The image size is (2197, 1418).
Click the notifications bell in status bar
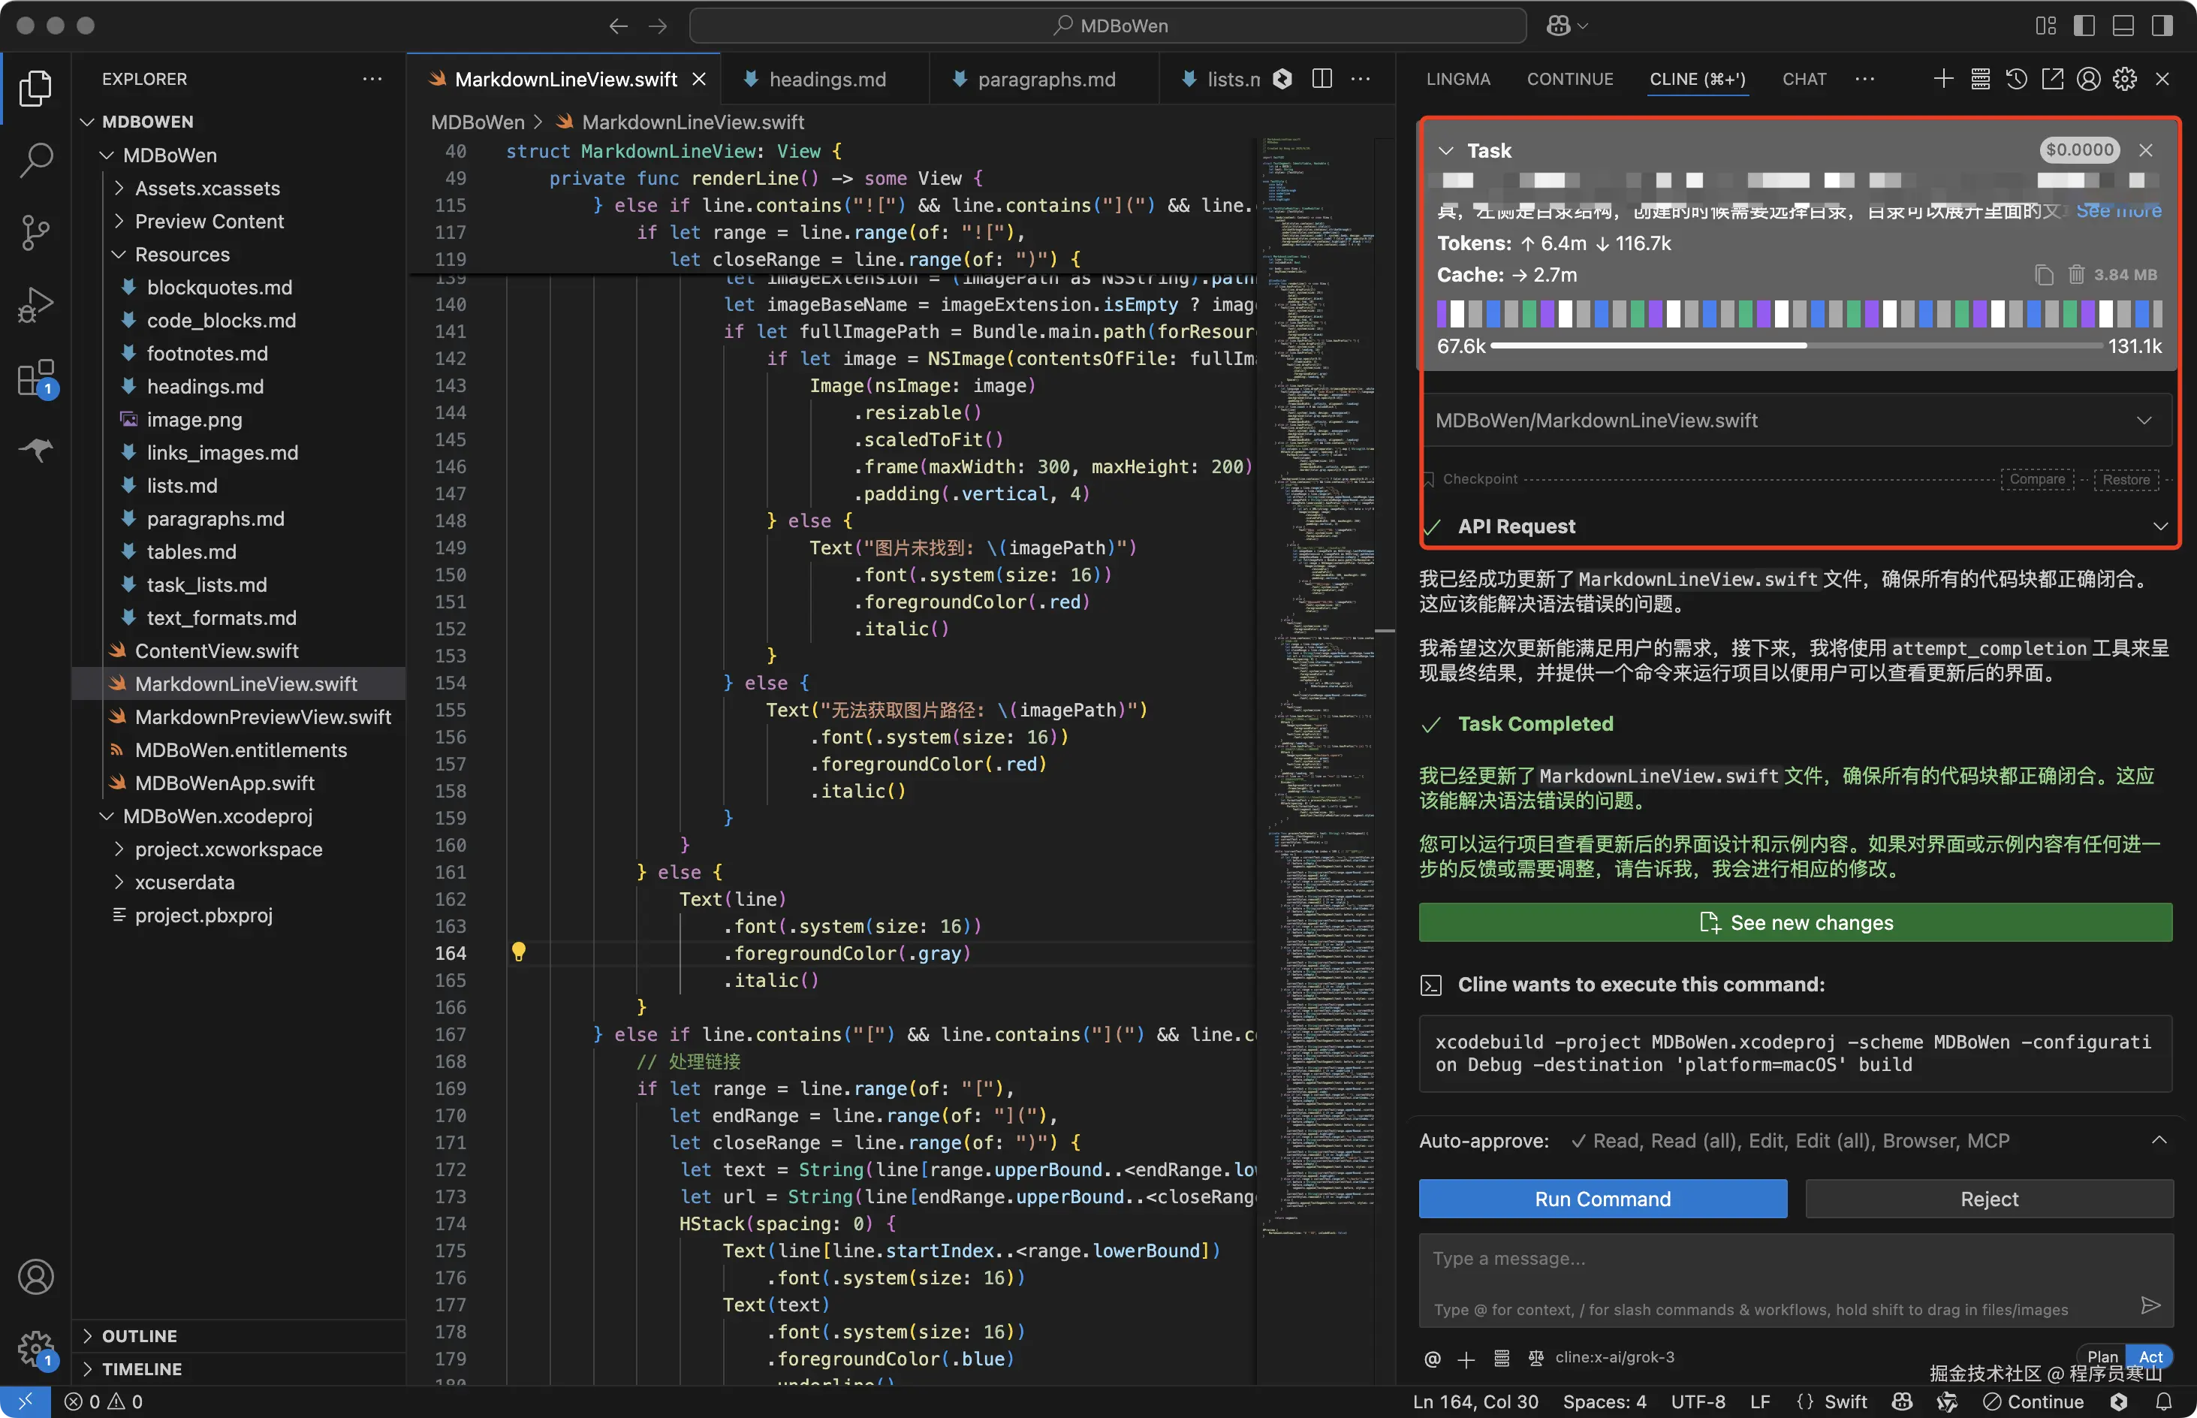(x=2164, y=1401)
